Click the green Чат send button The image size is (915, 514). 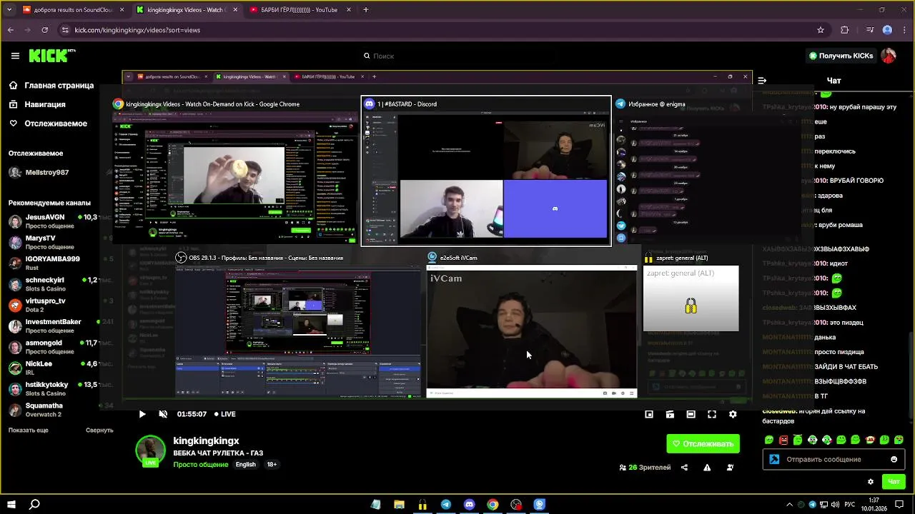point(894,482)
